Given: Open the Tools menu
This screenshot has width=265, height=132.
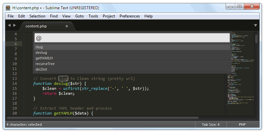Looking at the screenshot, I should (x=93, y=16).
